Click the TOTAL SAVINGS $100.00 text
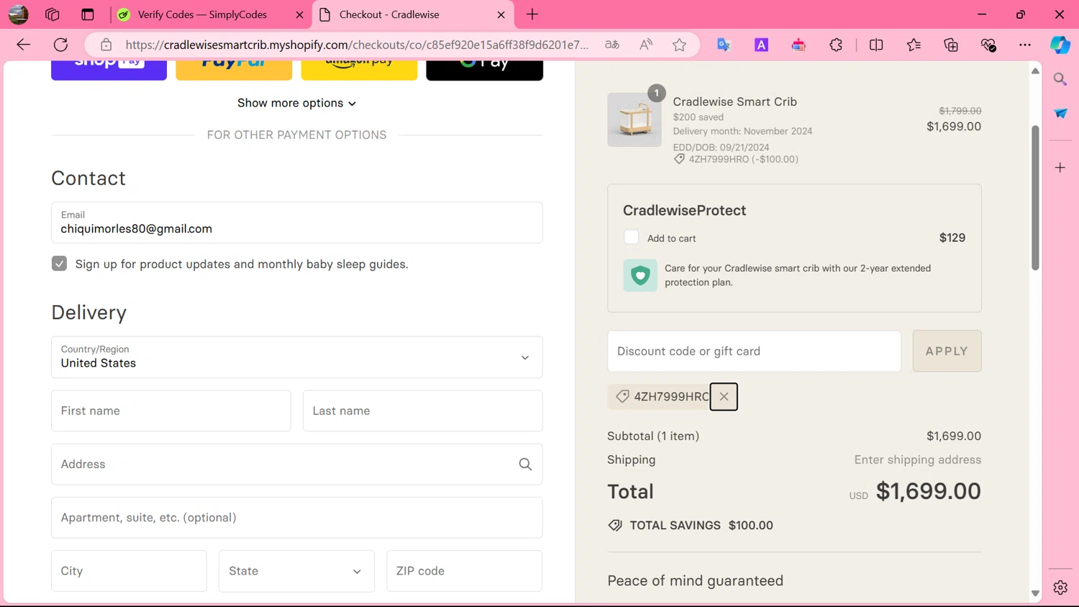Viewport: 1079px width, 607px height. (x=701, y=526)
